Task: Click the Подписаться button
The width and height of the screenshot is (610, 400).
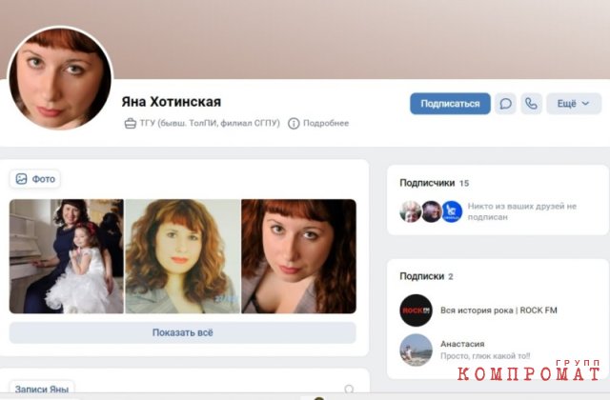Action: pos(450,104)
